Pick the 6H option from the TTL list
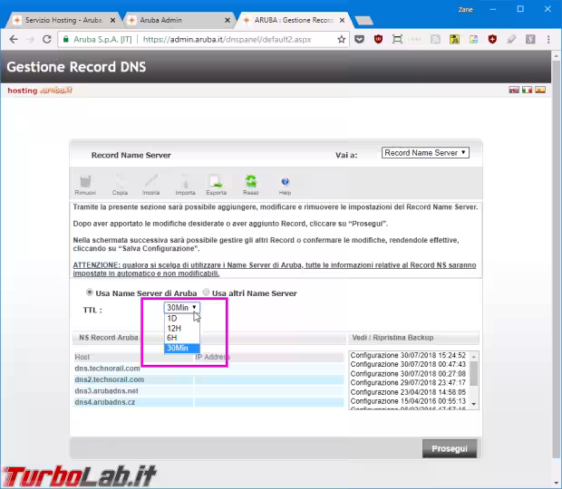Image resolution: width=562 pixels, height=489 pixels. click(x=171, y=338)
